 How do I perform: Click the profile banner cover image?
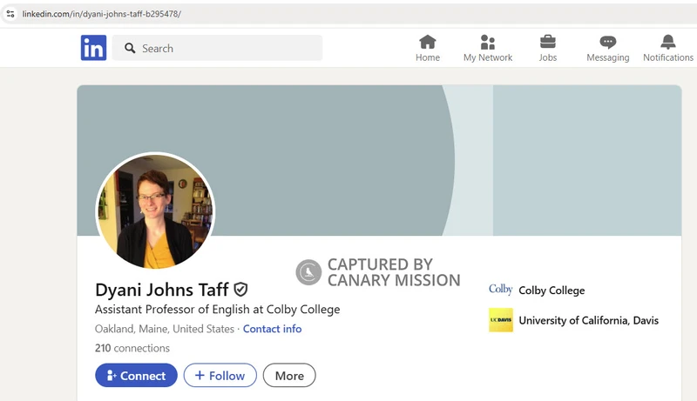click(379, 160)
